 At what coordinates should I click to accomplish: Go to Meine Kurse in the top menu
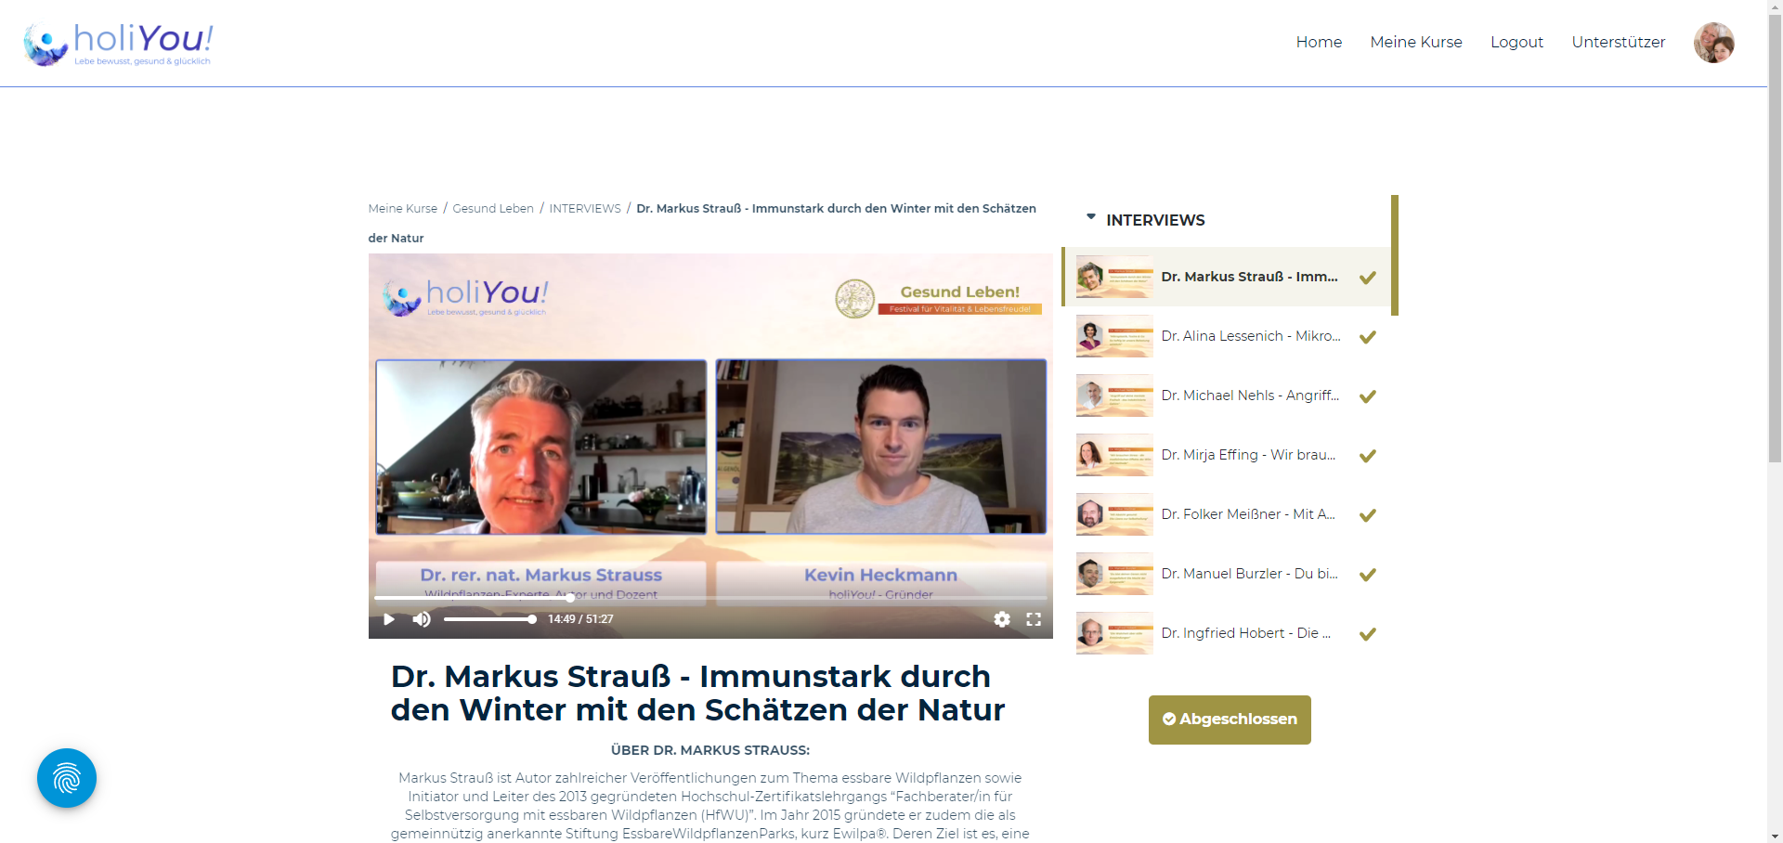(x=1415, y=42)
